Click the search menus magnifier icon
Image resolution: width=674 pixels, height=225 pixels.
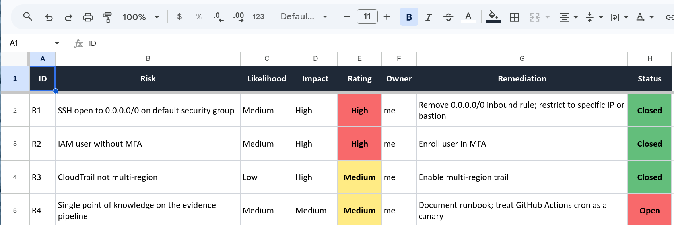(x=27, y=17)
